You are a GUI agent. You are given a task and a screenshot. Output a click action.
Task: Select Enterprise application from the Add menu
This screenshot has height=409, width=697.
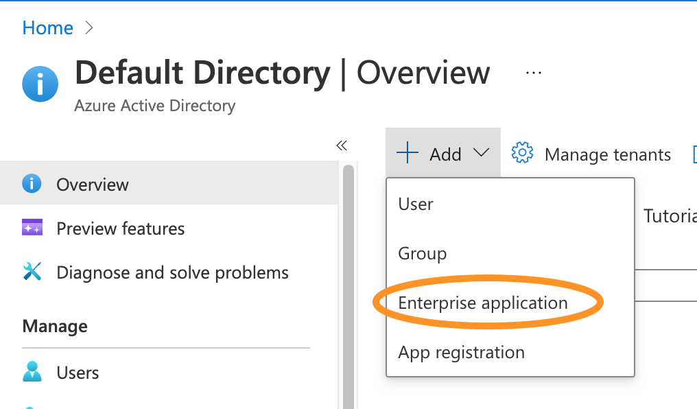coord(483,303)
